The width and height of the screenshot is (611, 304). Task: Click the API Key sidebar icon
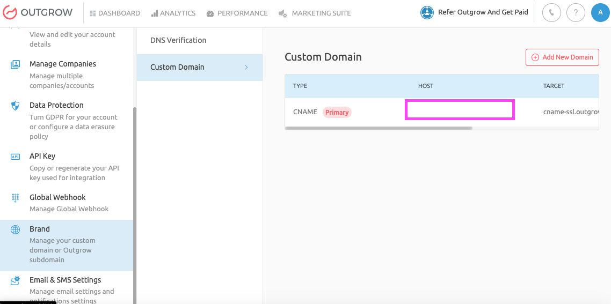pos(16,157)
